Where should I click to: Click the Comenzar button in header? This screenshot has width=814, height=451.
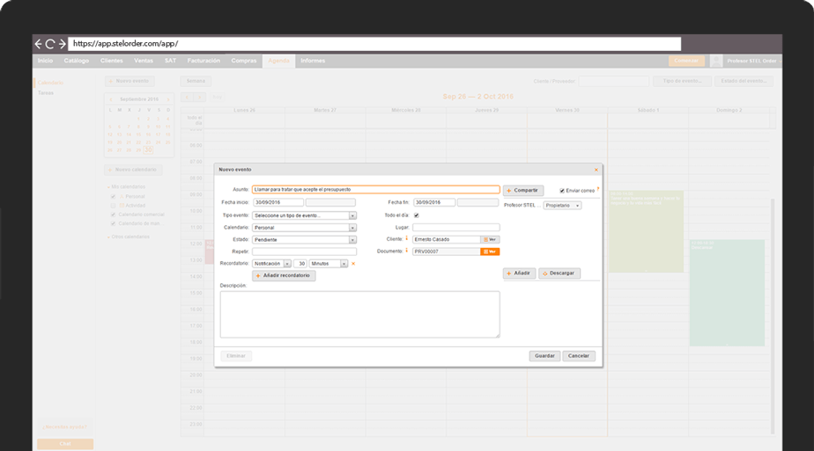pos(686,61)
